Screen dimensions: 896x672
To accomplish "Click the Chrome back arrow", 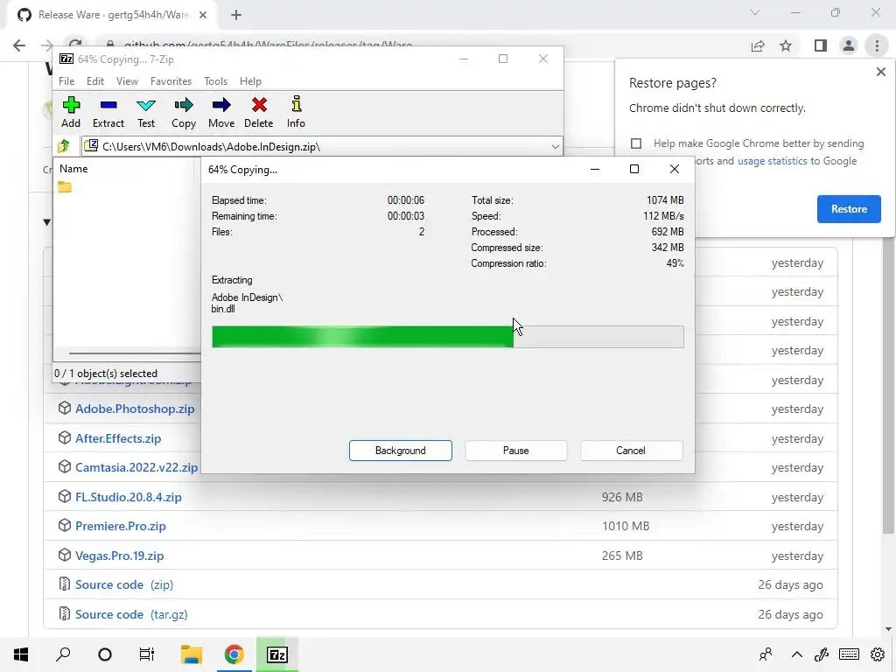I will 19,45.
